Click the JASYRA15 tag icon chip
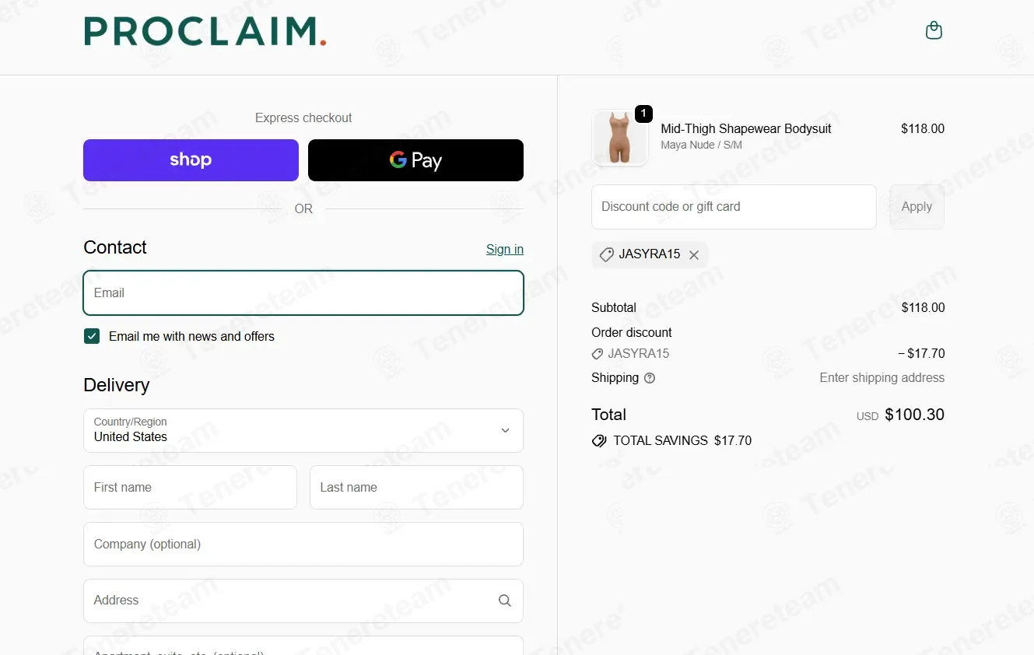The image size is (1034, 655). click(x=607, y=254)
